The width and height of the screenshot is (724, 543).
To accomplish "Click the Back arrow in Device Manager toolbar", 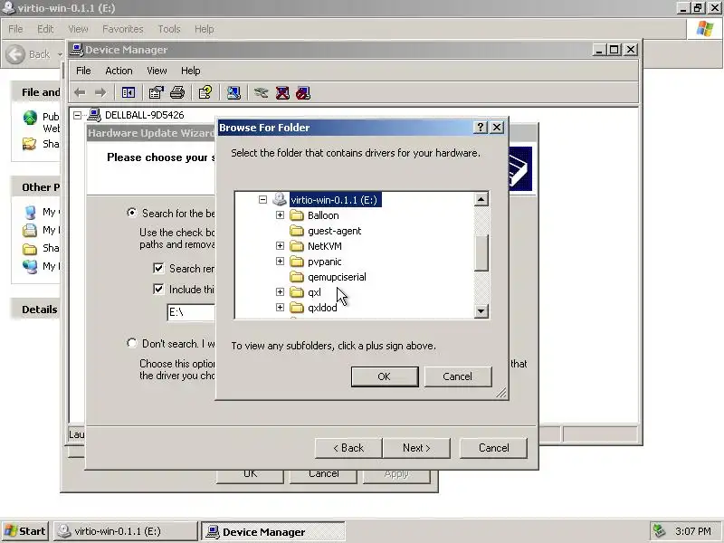I will point(80,93).
